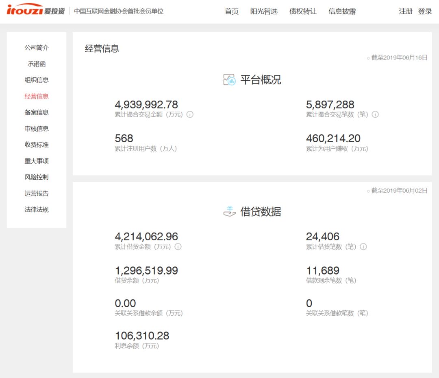The image size is (439, 378).
Task: Go to 债权转让 page
Action: (x=303, y=11)
